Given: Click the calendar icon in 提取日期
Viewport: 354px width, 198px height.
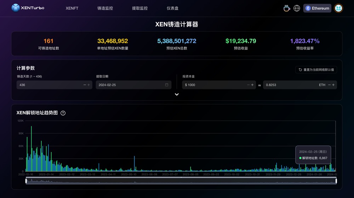Looking at the screenshot, I should click(167, 85).
